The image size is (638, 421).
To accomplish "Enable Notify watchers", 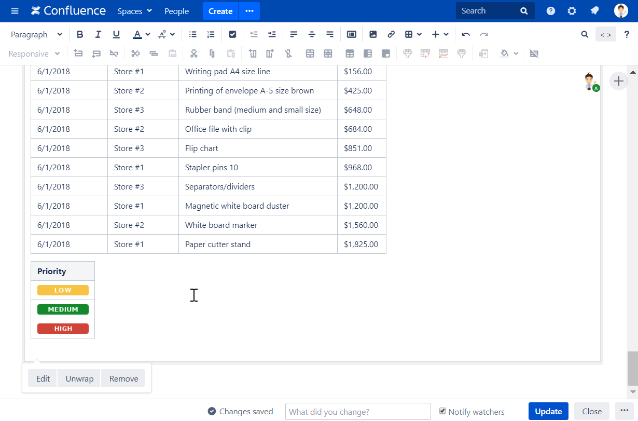I will click(442, 411).
